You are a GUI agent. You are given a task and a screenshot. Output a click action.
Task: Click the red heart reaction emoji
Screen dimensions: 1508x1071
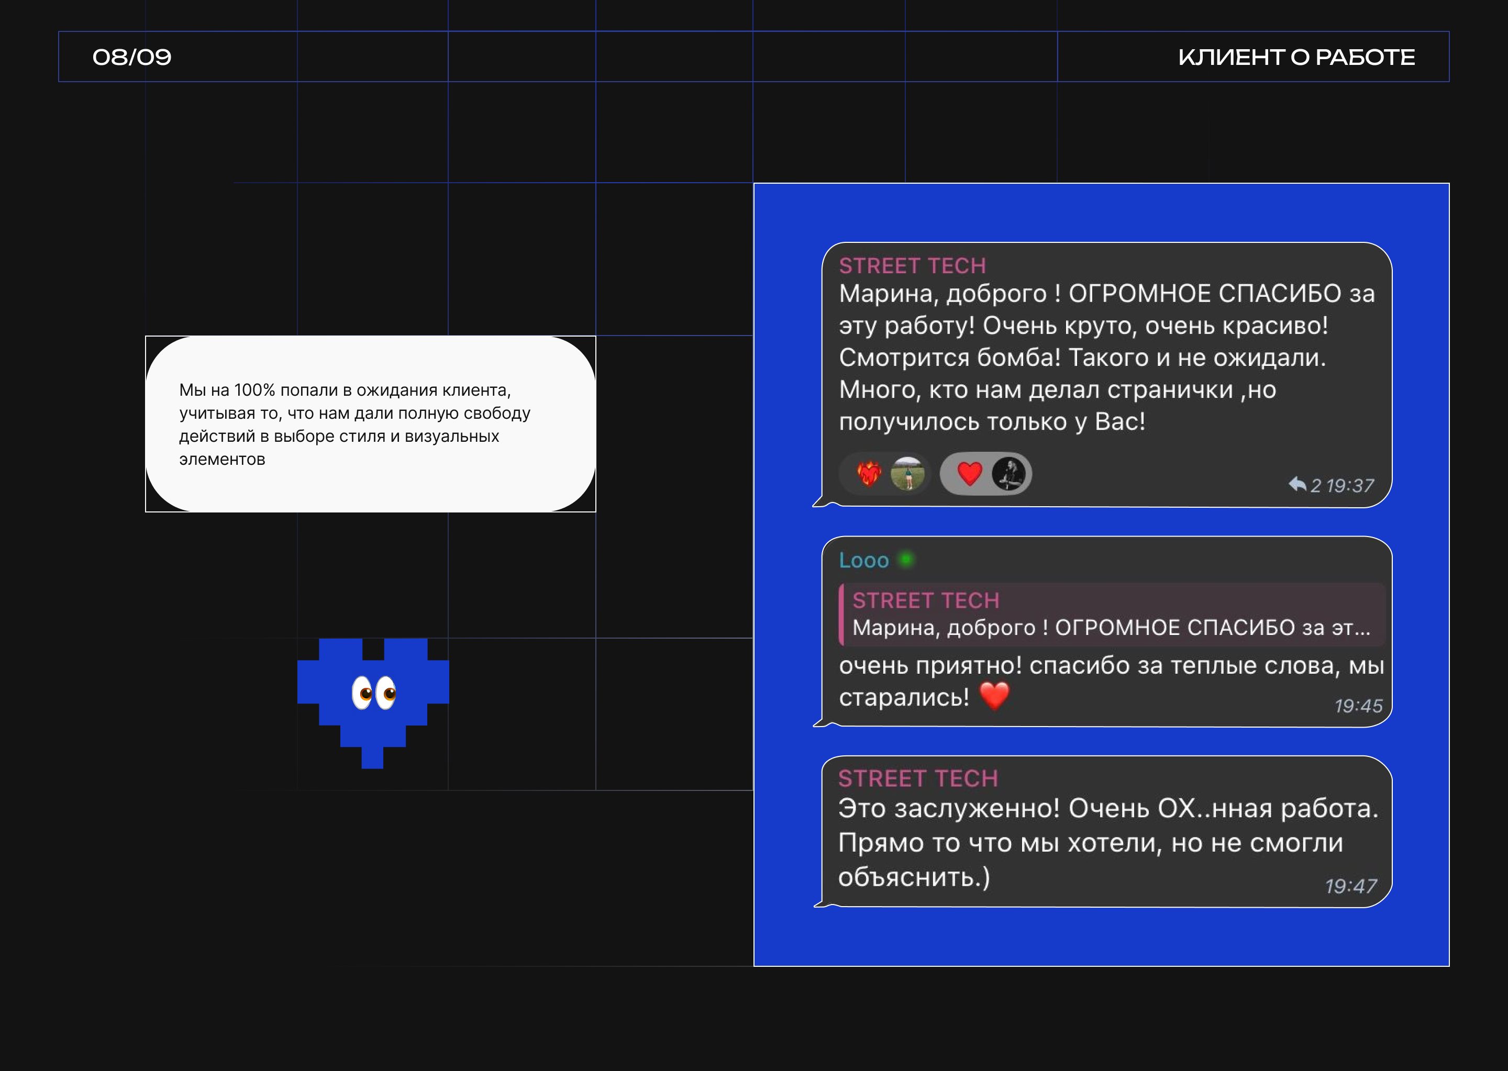click(969, 474)
